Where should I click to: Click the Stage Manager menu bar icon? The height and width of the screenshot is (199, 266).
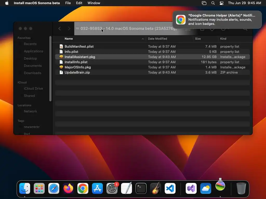point(204,3)
